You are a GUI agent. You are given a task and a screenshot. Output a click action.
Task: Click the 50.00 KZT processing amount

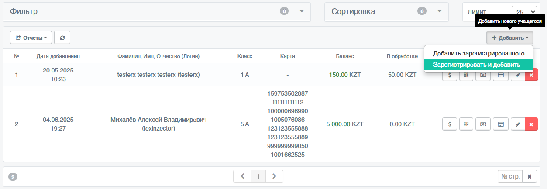(402, 75)
